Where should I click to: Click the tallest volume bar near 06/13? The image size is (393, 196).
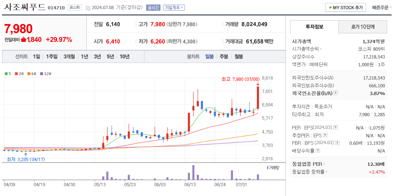(x=193, y=172)
